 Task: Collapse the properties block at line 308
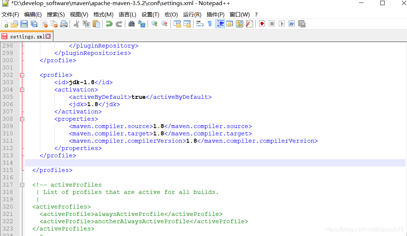tap(22, 119)
